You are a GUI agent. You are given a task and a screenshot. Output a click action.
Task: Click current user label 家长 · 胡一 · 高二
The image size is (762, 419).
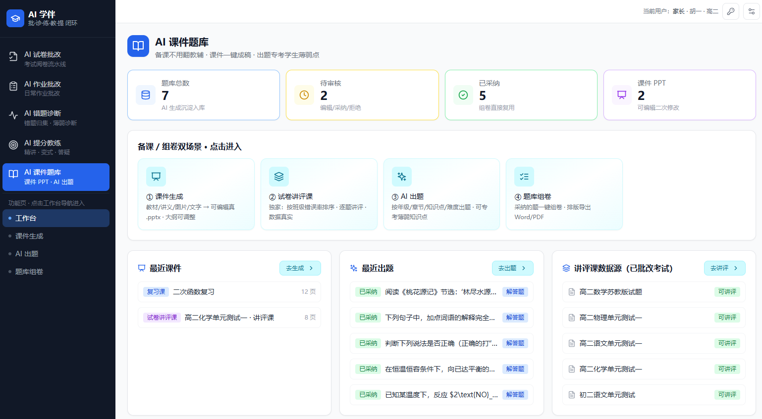695,11
